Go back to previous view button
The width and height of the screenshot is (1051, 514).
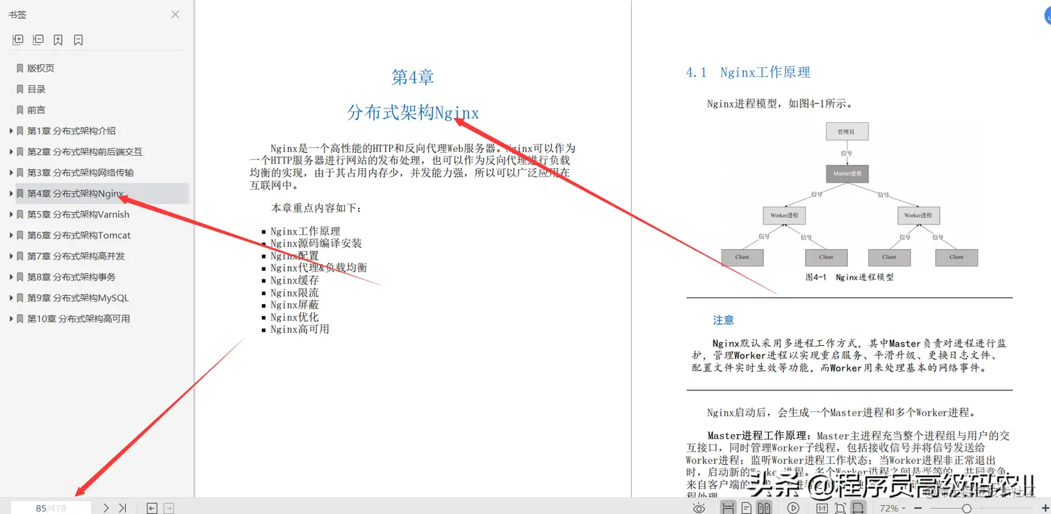click(x=152, y=508)
